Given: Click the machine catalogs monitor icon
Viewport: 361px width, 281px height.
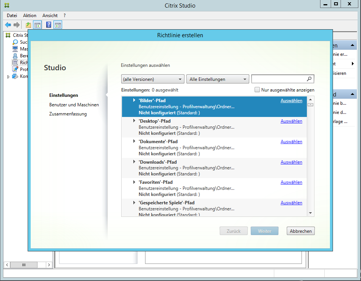Looking at the screenshot, I should pos(15,49).
